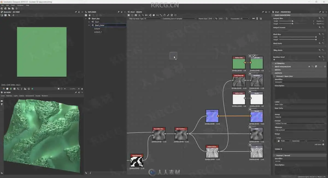Open the Help menu
This screenshot has width=328, height=178.
[27, 5]
